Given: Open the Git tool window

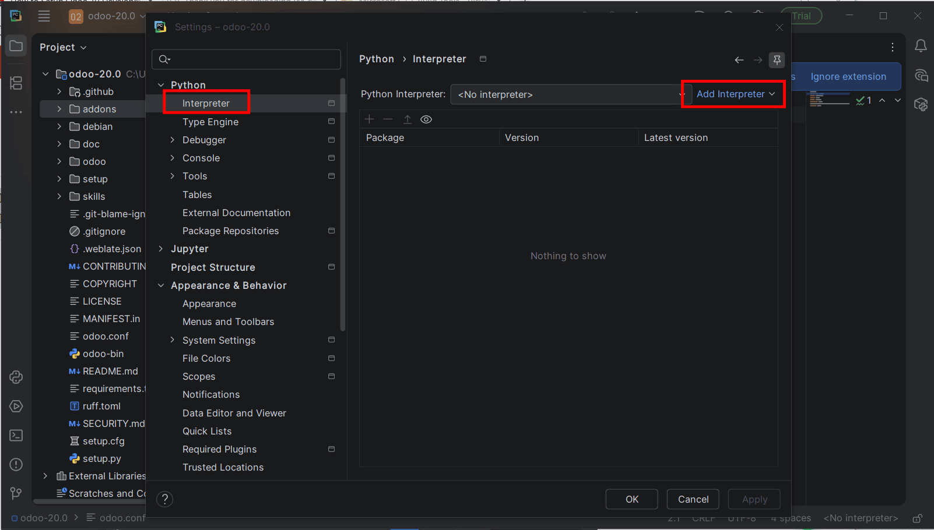Looking at the screenshot, I should 16,493.
